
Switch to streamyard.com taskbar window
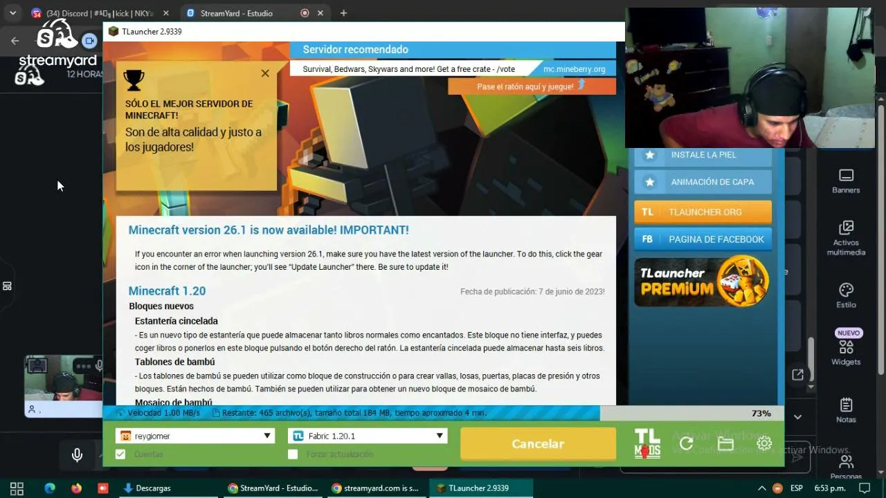click(377, 488)
